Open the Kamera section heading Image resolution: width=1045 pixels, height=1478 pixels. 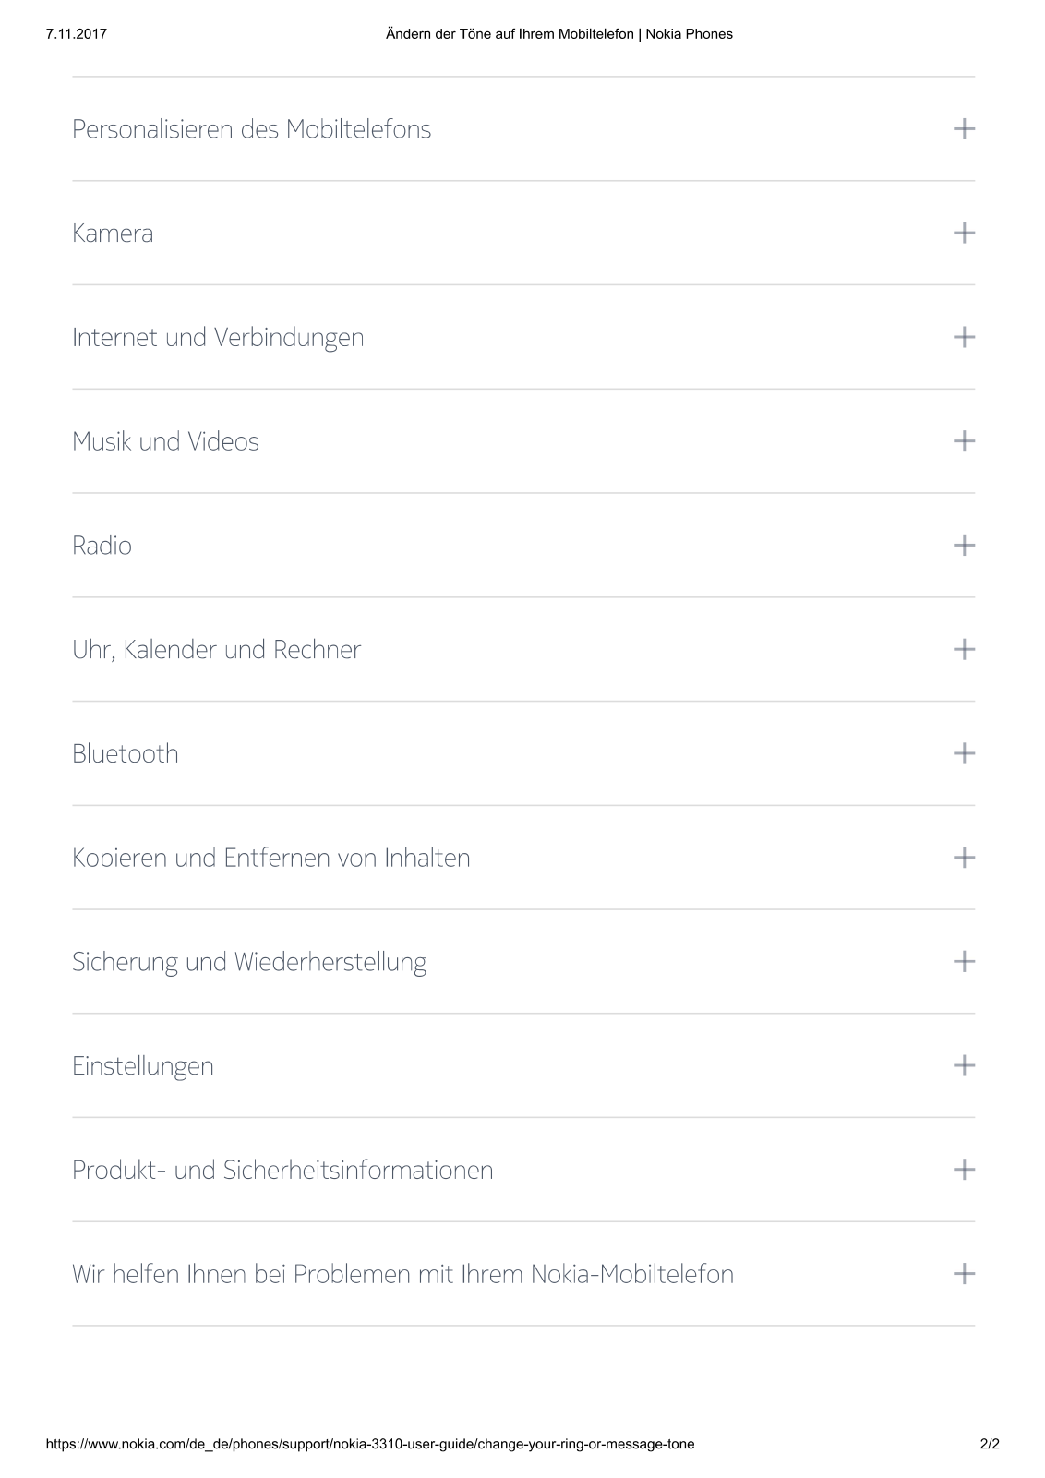click(113, 234)
